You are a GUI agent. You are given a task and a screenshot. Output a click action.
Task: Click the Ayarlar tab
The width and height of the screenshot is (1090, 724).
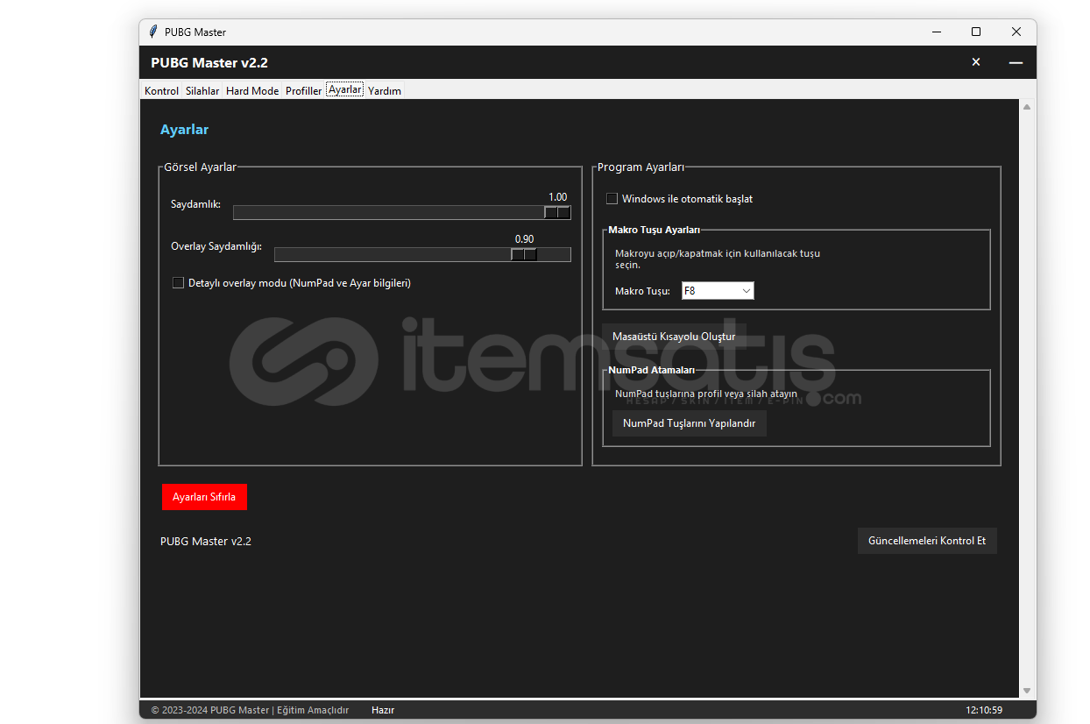point(345,89)
